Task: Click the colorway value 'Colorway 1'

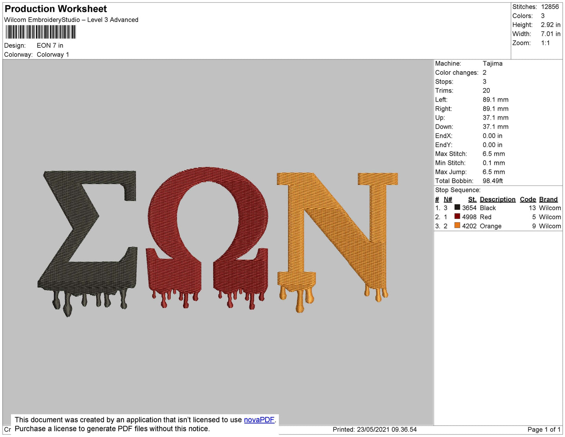Action: pos(53,55)
